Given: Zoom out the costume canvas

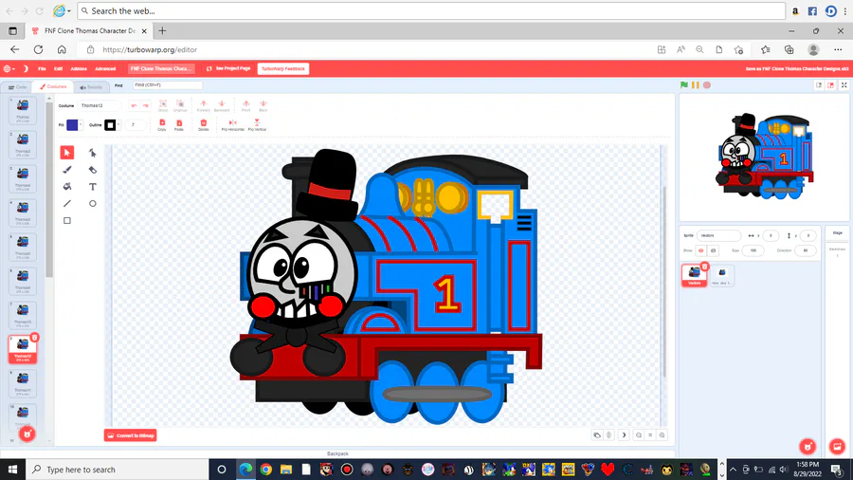Looking at the screenshot, I should (639, 434).
